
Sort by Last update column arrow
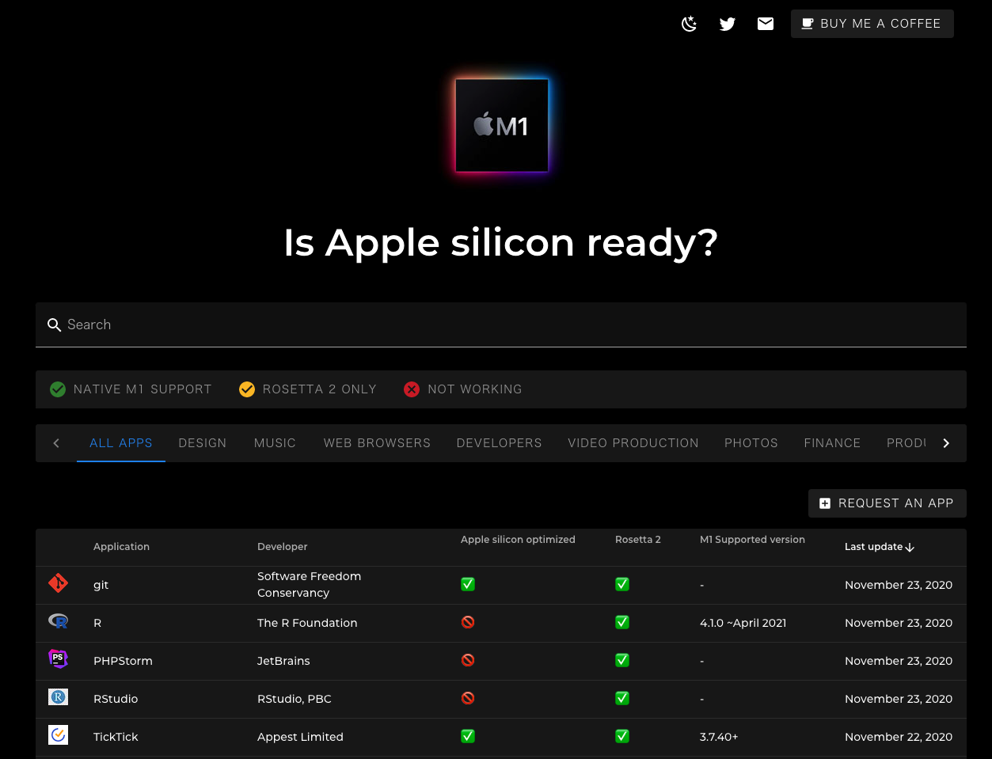pyautogui.click(x=910, y=547)
